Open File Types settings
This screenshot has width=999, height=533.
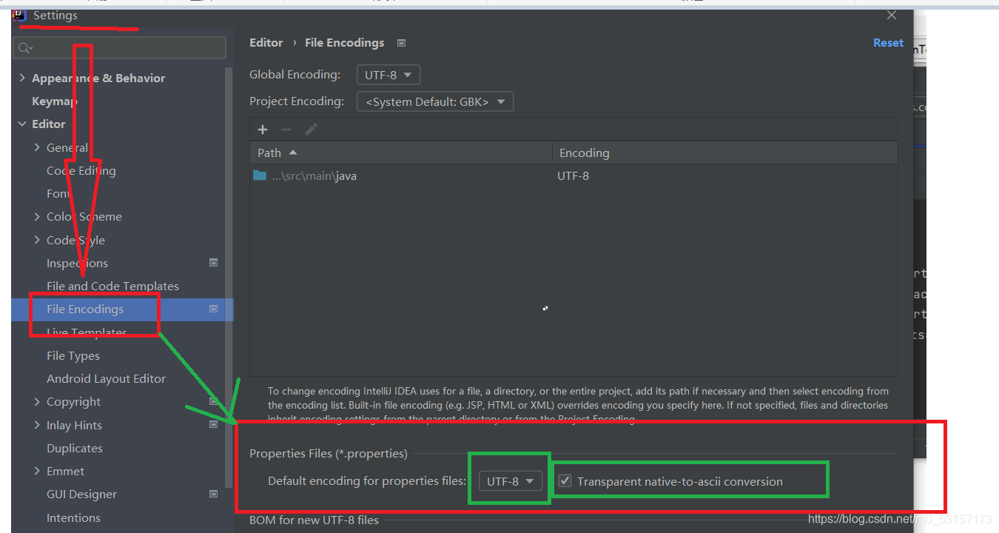click(x=73, y=355)
